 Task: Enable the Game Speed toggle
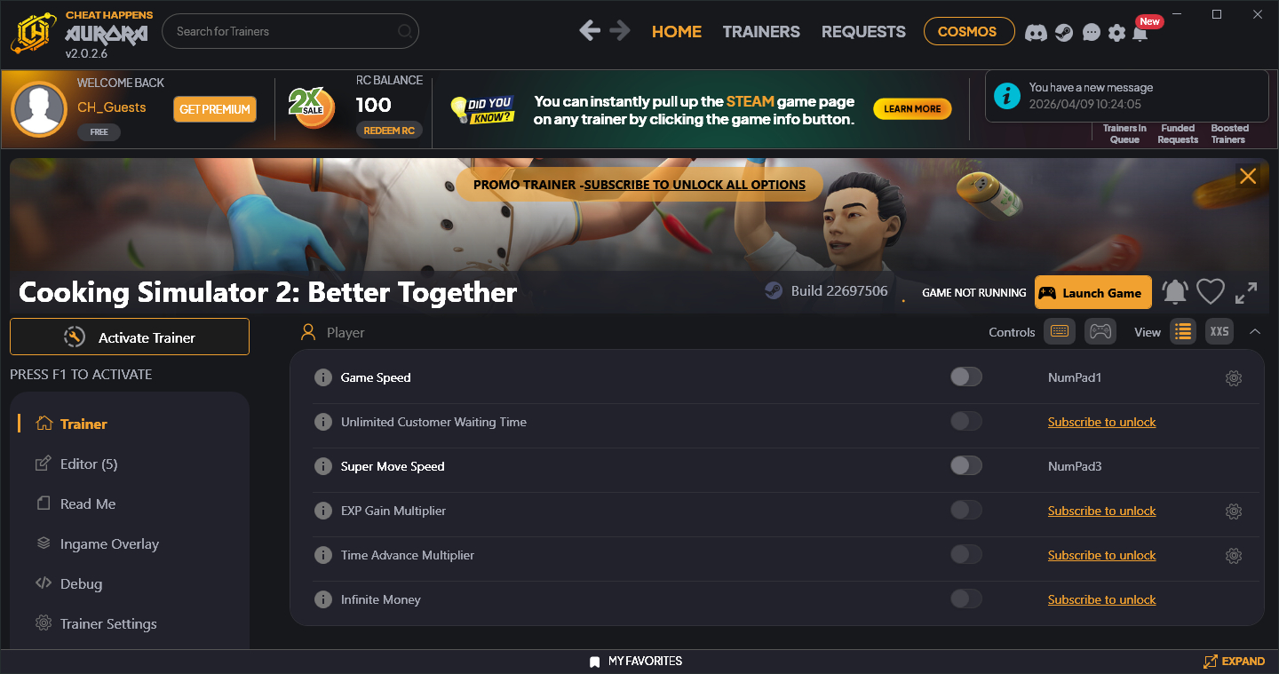(966, 377)
